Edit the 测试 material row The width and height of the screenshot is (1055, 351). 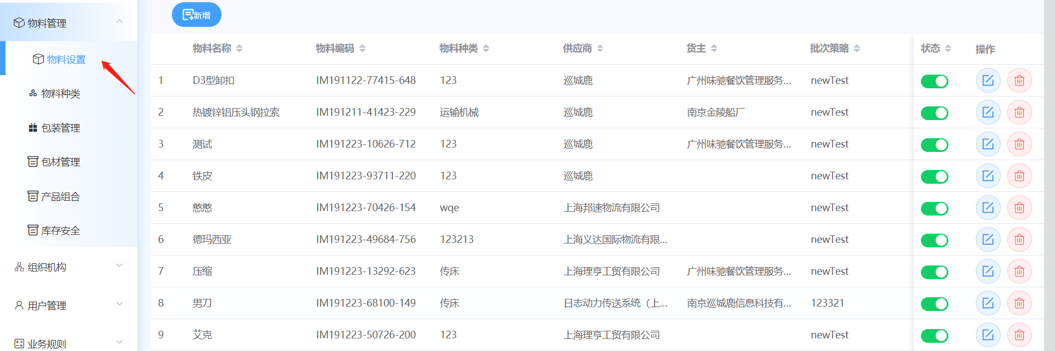987,144
